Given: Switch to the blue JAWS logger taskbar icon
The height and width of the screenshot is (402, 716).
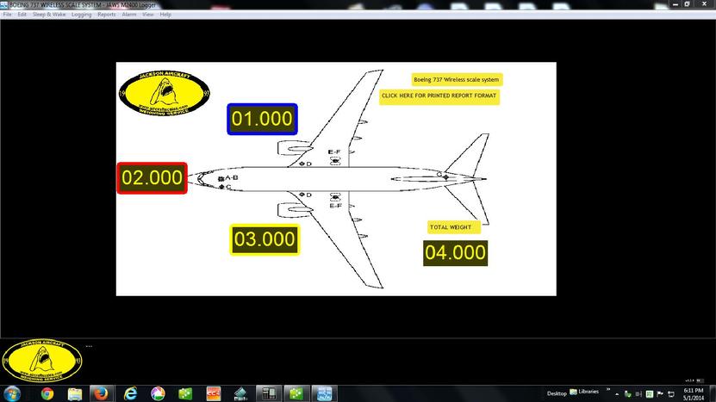Looking at the screenshot, I should click(324, 393).
